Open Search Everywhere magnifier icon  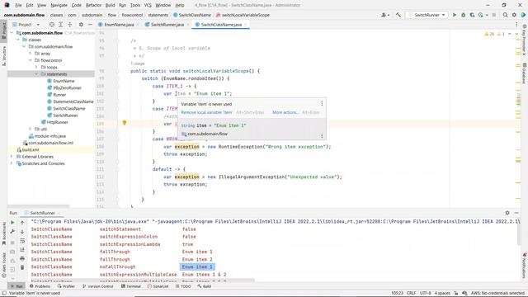[505, 15]
